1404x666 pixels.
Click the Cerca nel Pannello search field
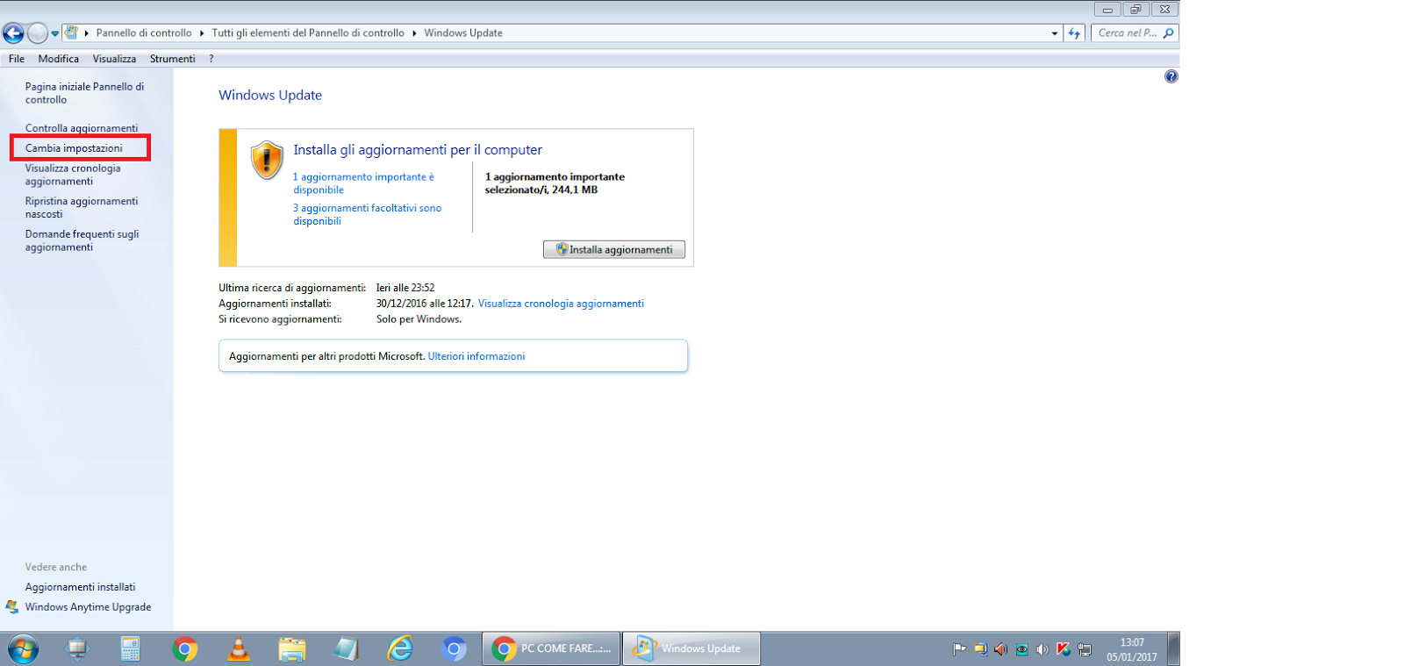tap(1127, 33)
